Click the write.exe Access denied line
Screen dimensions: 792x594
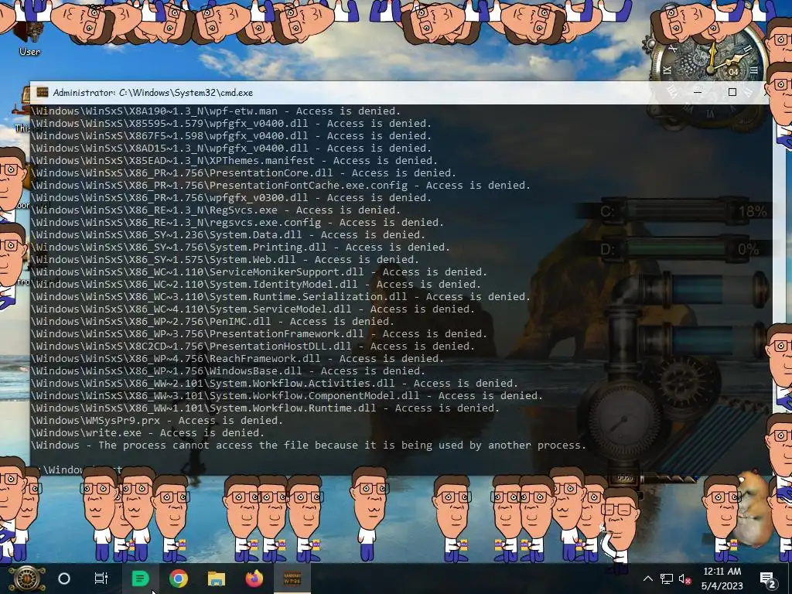point(148,433)
